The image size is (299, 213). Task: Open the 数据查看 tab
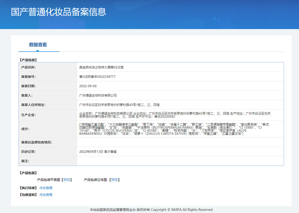pos(38,45)
